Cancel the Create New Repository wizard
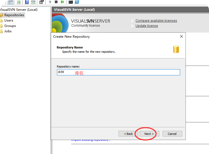This screenshot has width=209, height=154. pos(172,134)
